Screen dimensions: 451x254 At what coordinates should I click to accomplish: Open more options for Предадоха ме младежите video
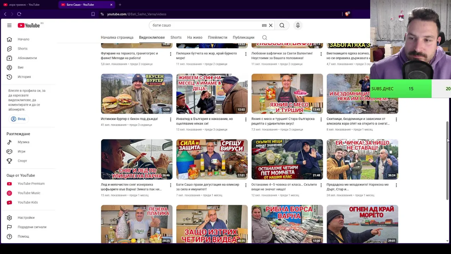(396, 185)
